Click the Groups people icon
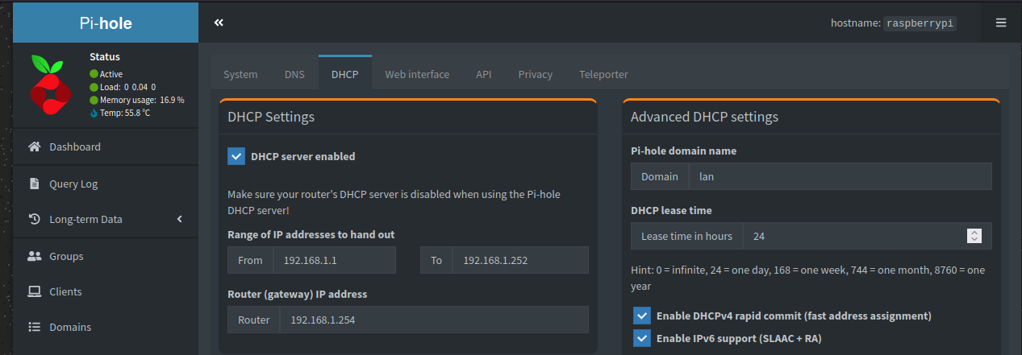Viewport: 1022px width, 355px height. 34,256
